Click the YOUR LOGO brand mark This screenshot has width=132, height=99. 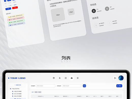pyautogui.click(x=17, y=78)
